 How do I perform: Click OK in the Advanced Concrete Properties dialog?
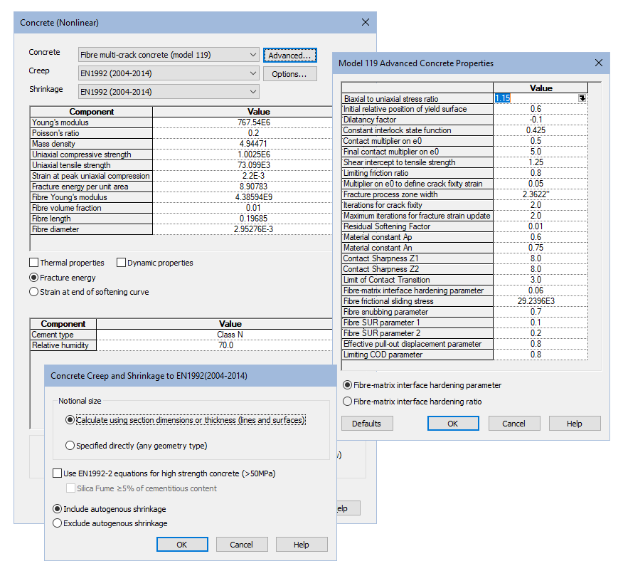(x=453, y=424)
